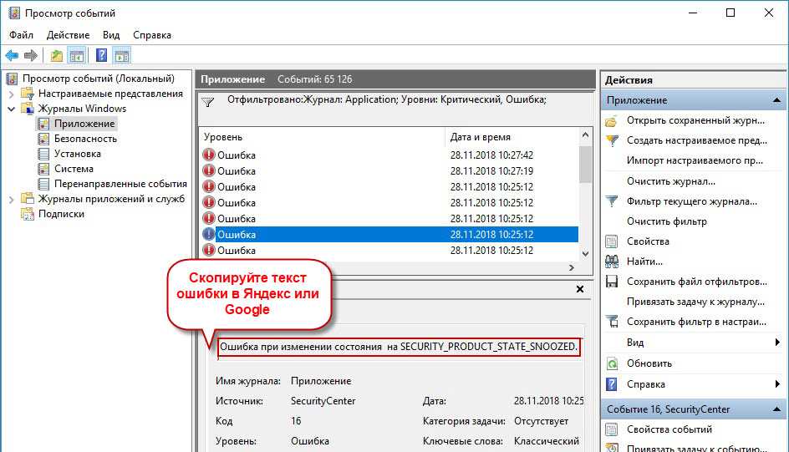Click the Дата и время column header
The width and height of the screenshot is (789, 452).
coord(480,137)
